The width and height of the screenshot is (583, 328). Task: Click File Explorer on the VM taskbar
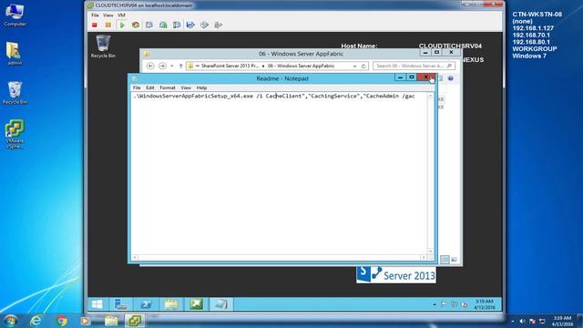click(x=171, y=304)
